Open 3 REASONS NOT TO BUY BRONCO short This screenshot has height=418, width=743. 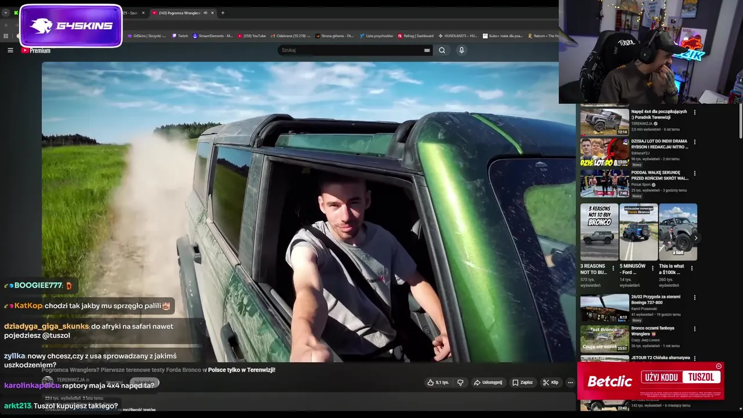pyautogui.click(x=600, y=232)
